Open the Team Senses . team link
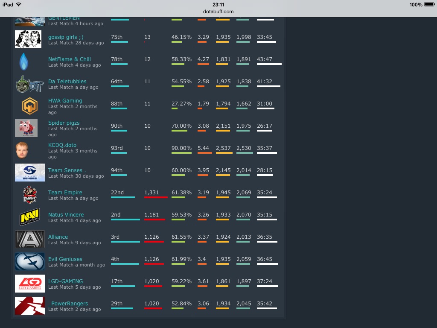This screenshot has height=328, width=437. click(67, 170)
